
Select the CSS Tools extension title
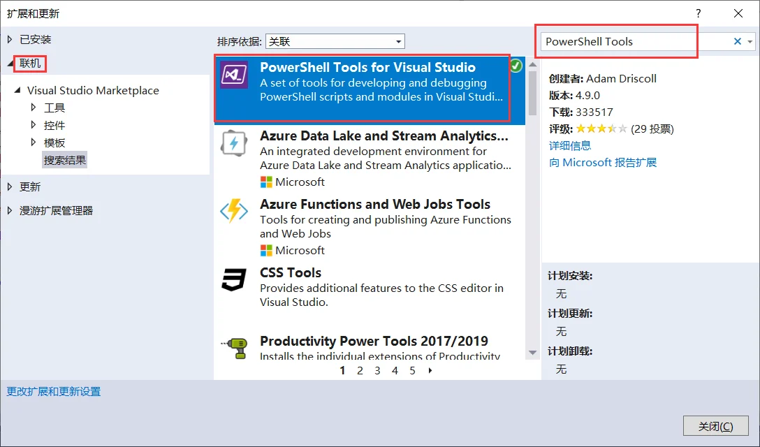click(291, 272)
